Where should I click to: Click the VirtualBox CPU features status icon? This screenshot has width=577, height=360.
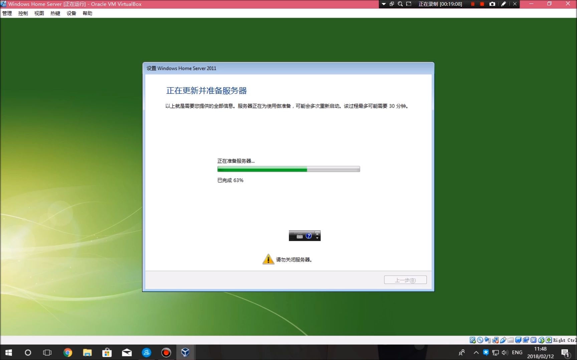[534, 340]
